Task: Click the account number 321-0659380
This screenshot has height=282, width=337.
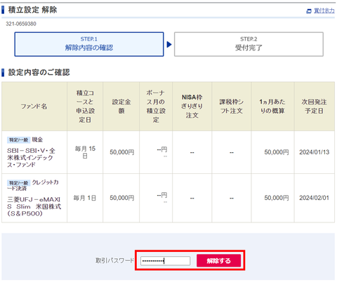Action: tap(21, 24)
